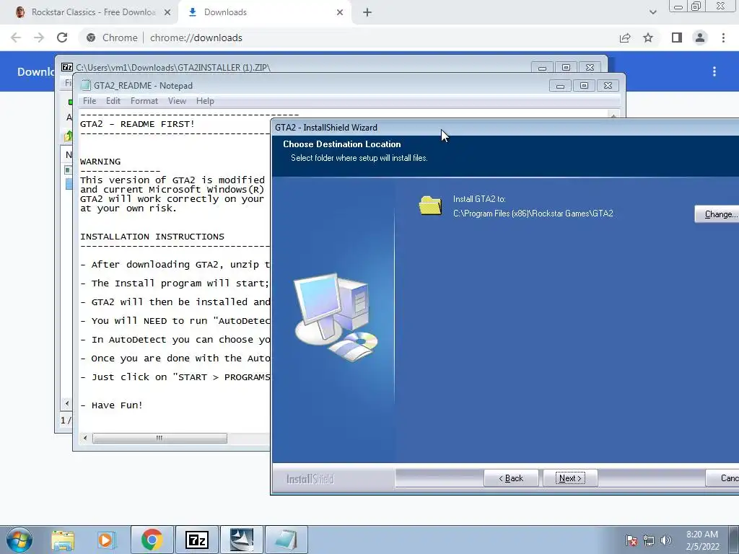Open the Windows Start menu
The width and height of the screenshot is (739, 554).
tap(19, 540)
